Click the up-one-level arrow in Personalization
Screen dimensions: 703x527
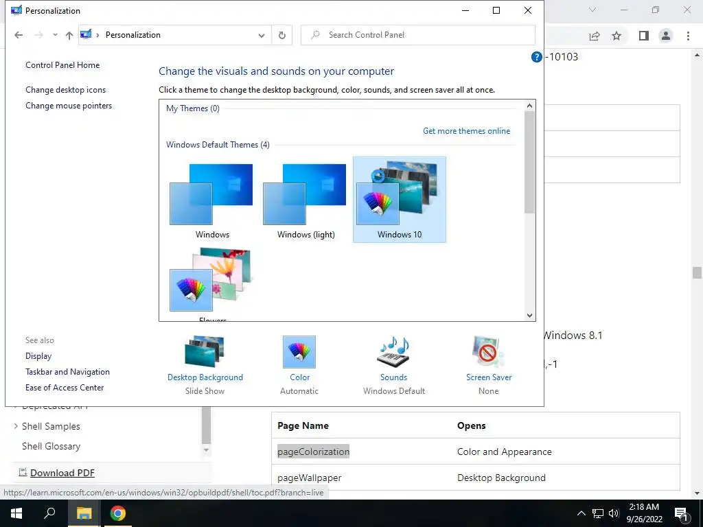pos(69,35)
